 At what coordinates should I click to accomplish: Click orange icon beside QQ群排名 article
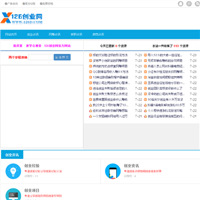91,72
